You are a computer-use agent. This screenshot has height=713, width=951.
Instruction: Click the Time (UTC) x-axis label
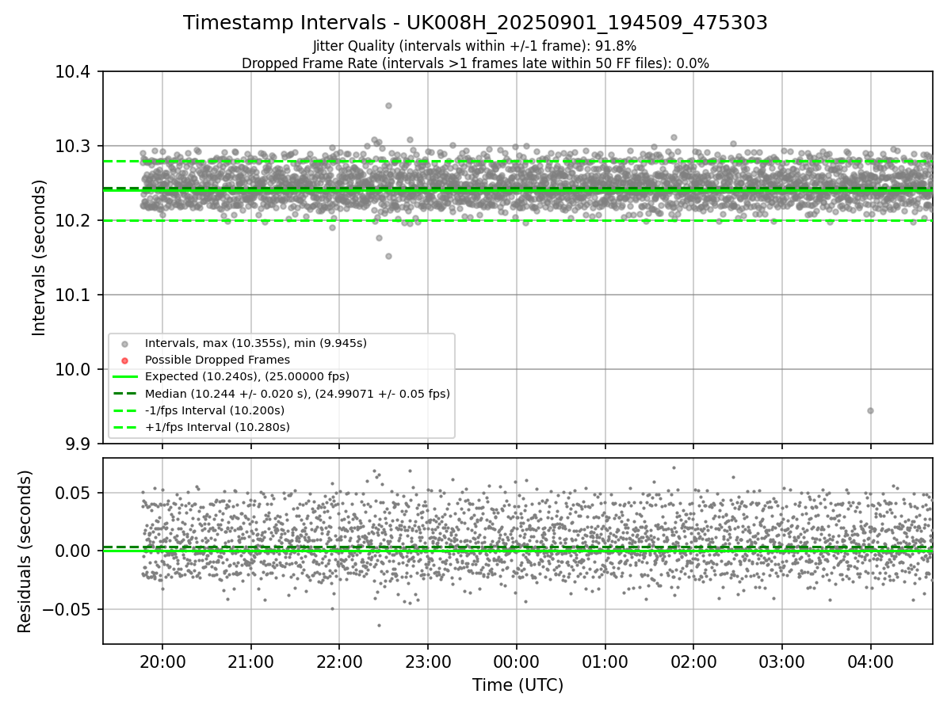pyautogui.click(x=518, y=685)
